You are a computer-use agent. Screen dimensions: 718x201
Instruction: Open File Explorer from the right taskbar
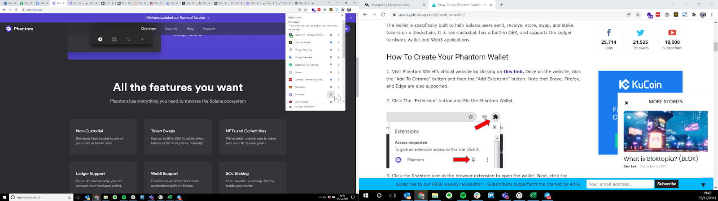tap(435, 196)
